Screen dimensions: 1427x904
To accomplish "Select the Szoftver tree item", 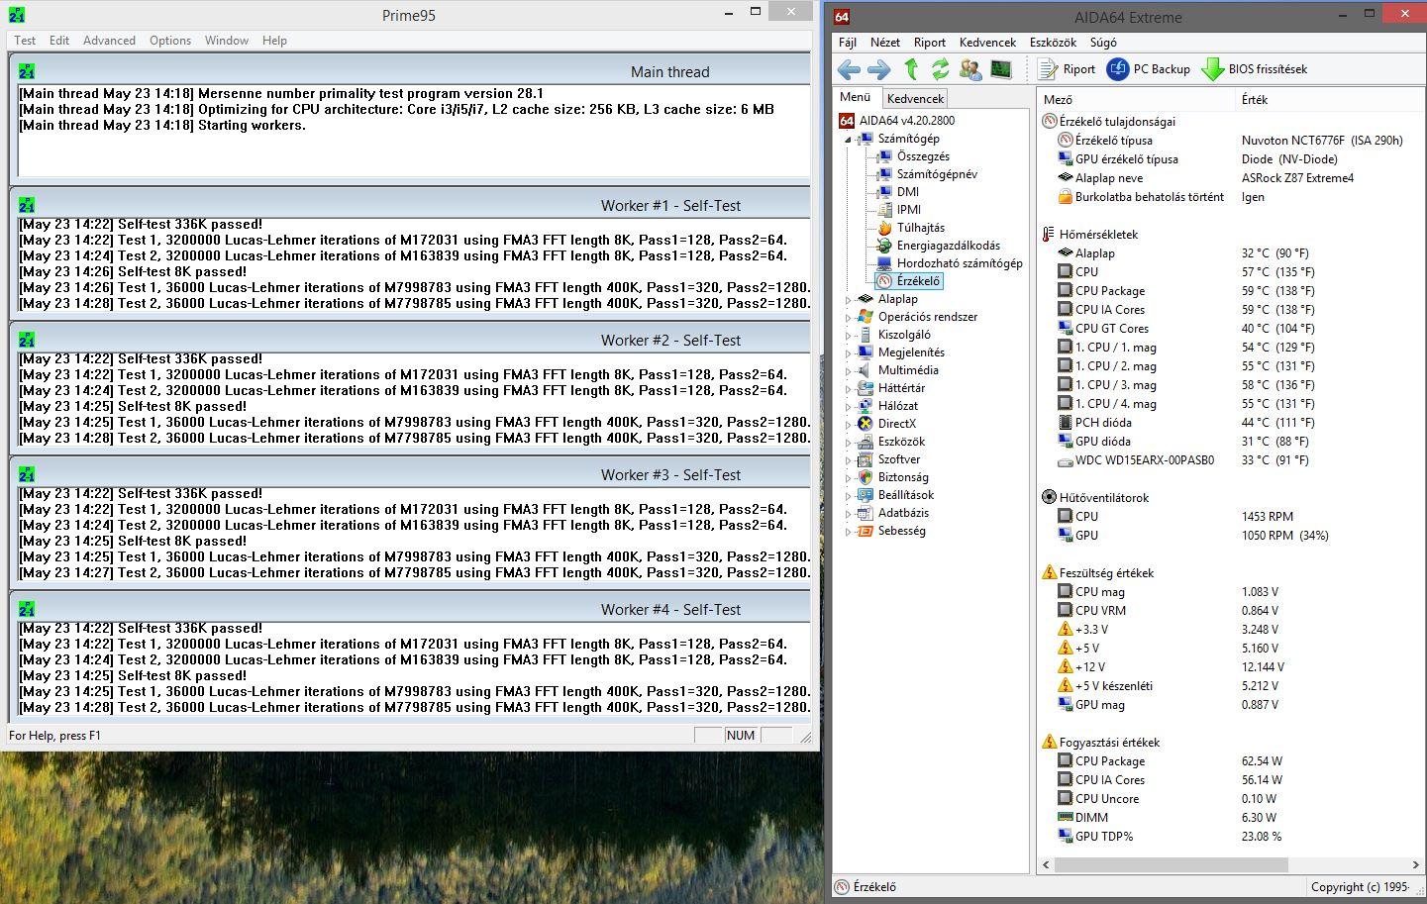I will point(899,459).
